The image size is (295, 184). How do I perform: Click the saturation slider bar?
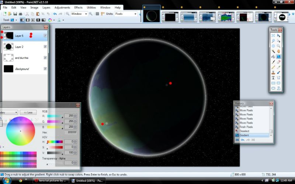[55, 147]
